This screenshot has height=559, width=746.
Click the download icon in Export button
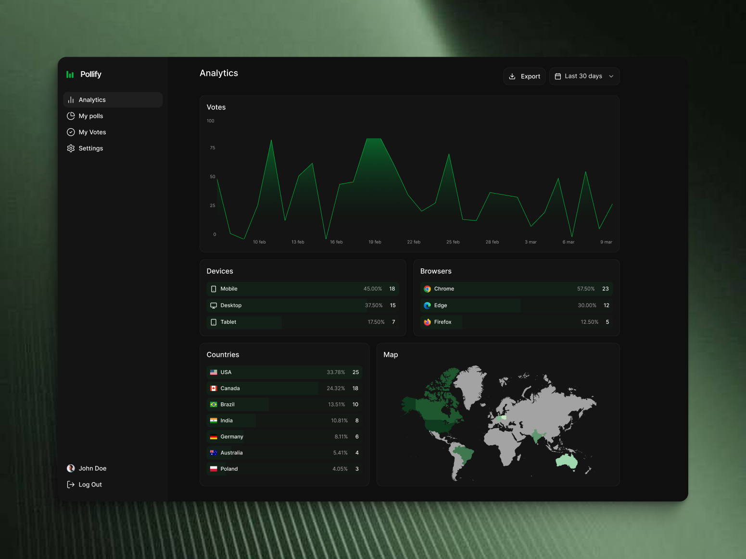pos(512,76)
